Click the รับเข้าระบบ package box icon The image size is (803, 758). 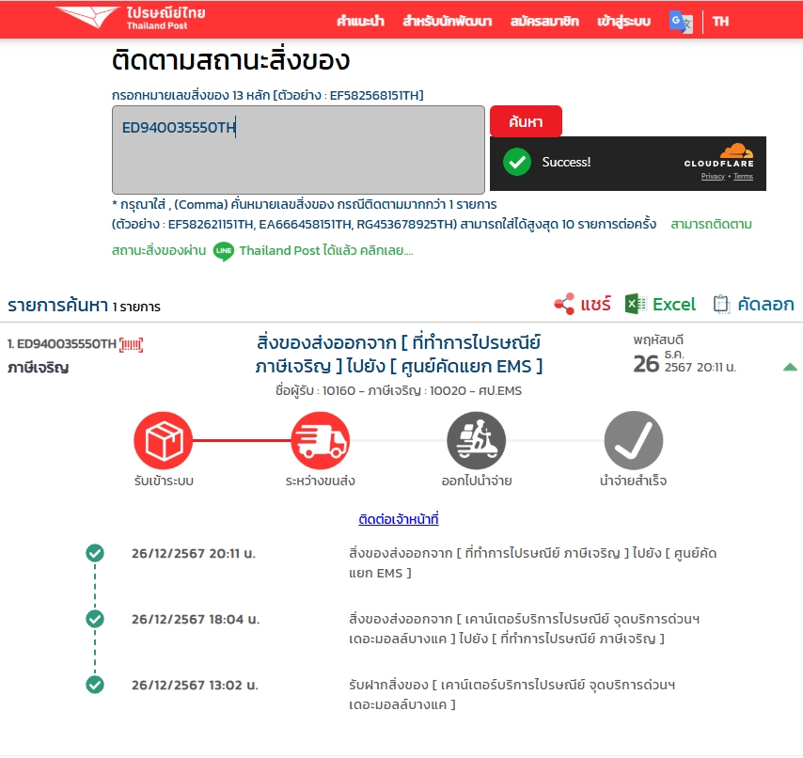(x=164, y=440)
